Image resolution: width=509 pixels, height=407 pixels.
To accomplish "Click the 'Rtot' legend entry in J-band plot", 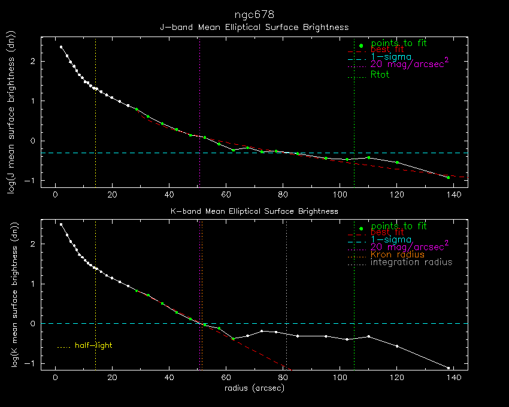I will point(380,75).
